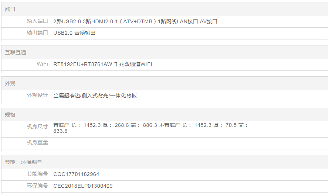
Task: Click the 节能、环保编号 section header
Action: [24, 162]
